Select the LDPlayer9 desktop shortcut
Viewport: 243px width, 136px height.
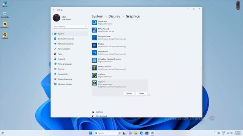5,36
